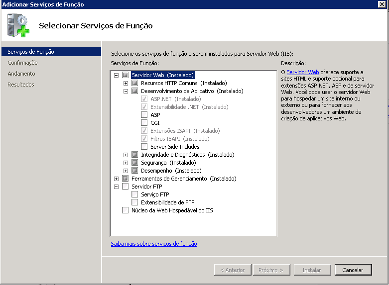Open the Servidor Web description link

[x=303, y=72]
